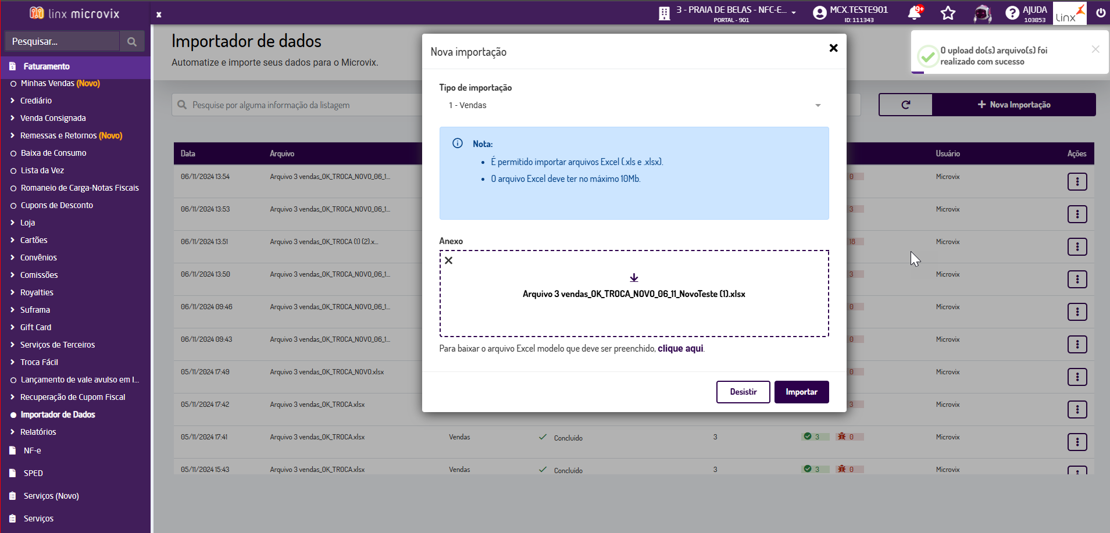This screenshot has width=1110, height=533.
Task: Open actions menu for 05/11/2024 17:41 row
Action: (x=1077, y=442)
